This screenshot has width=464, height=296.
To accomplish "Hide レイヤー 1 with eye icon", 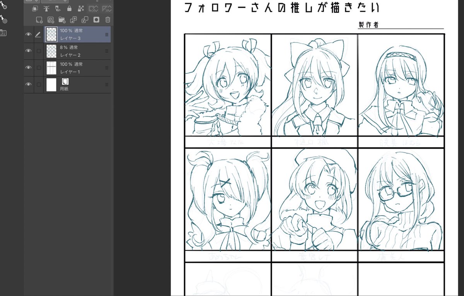I will point(28,68).
